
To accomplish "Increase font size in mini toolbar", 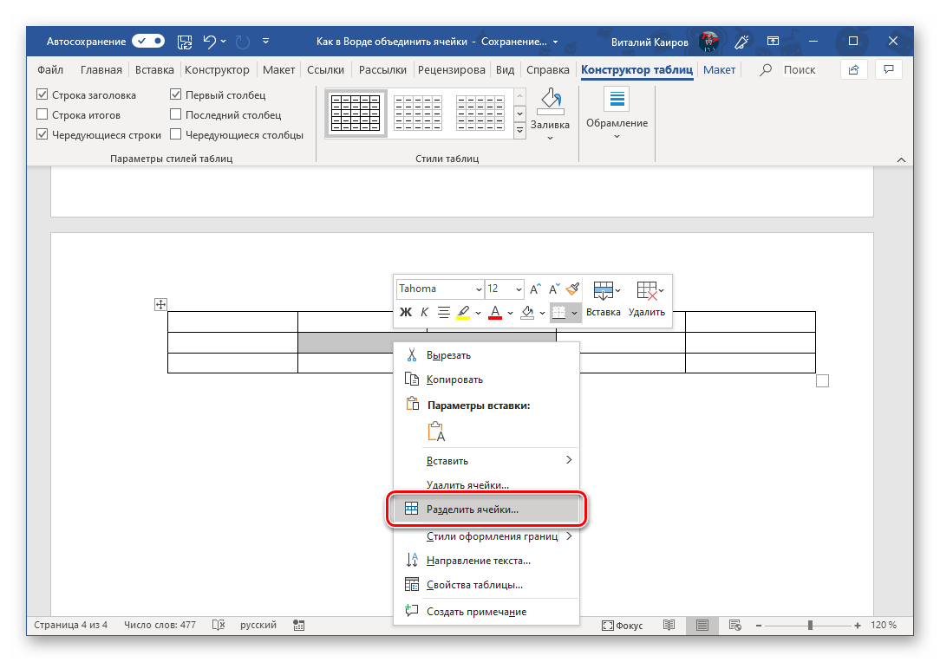I will (x=535, y=289).
